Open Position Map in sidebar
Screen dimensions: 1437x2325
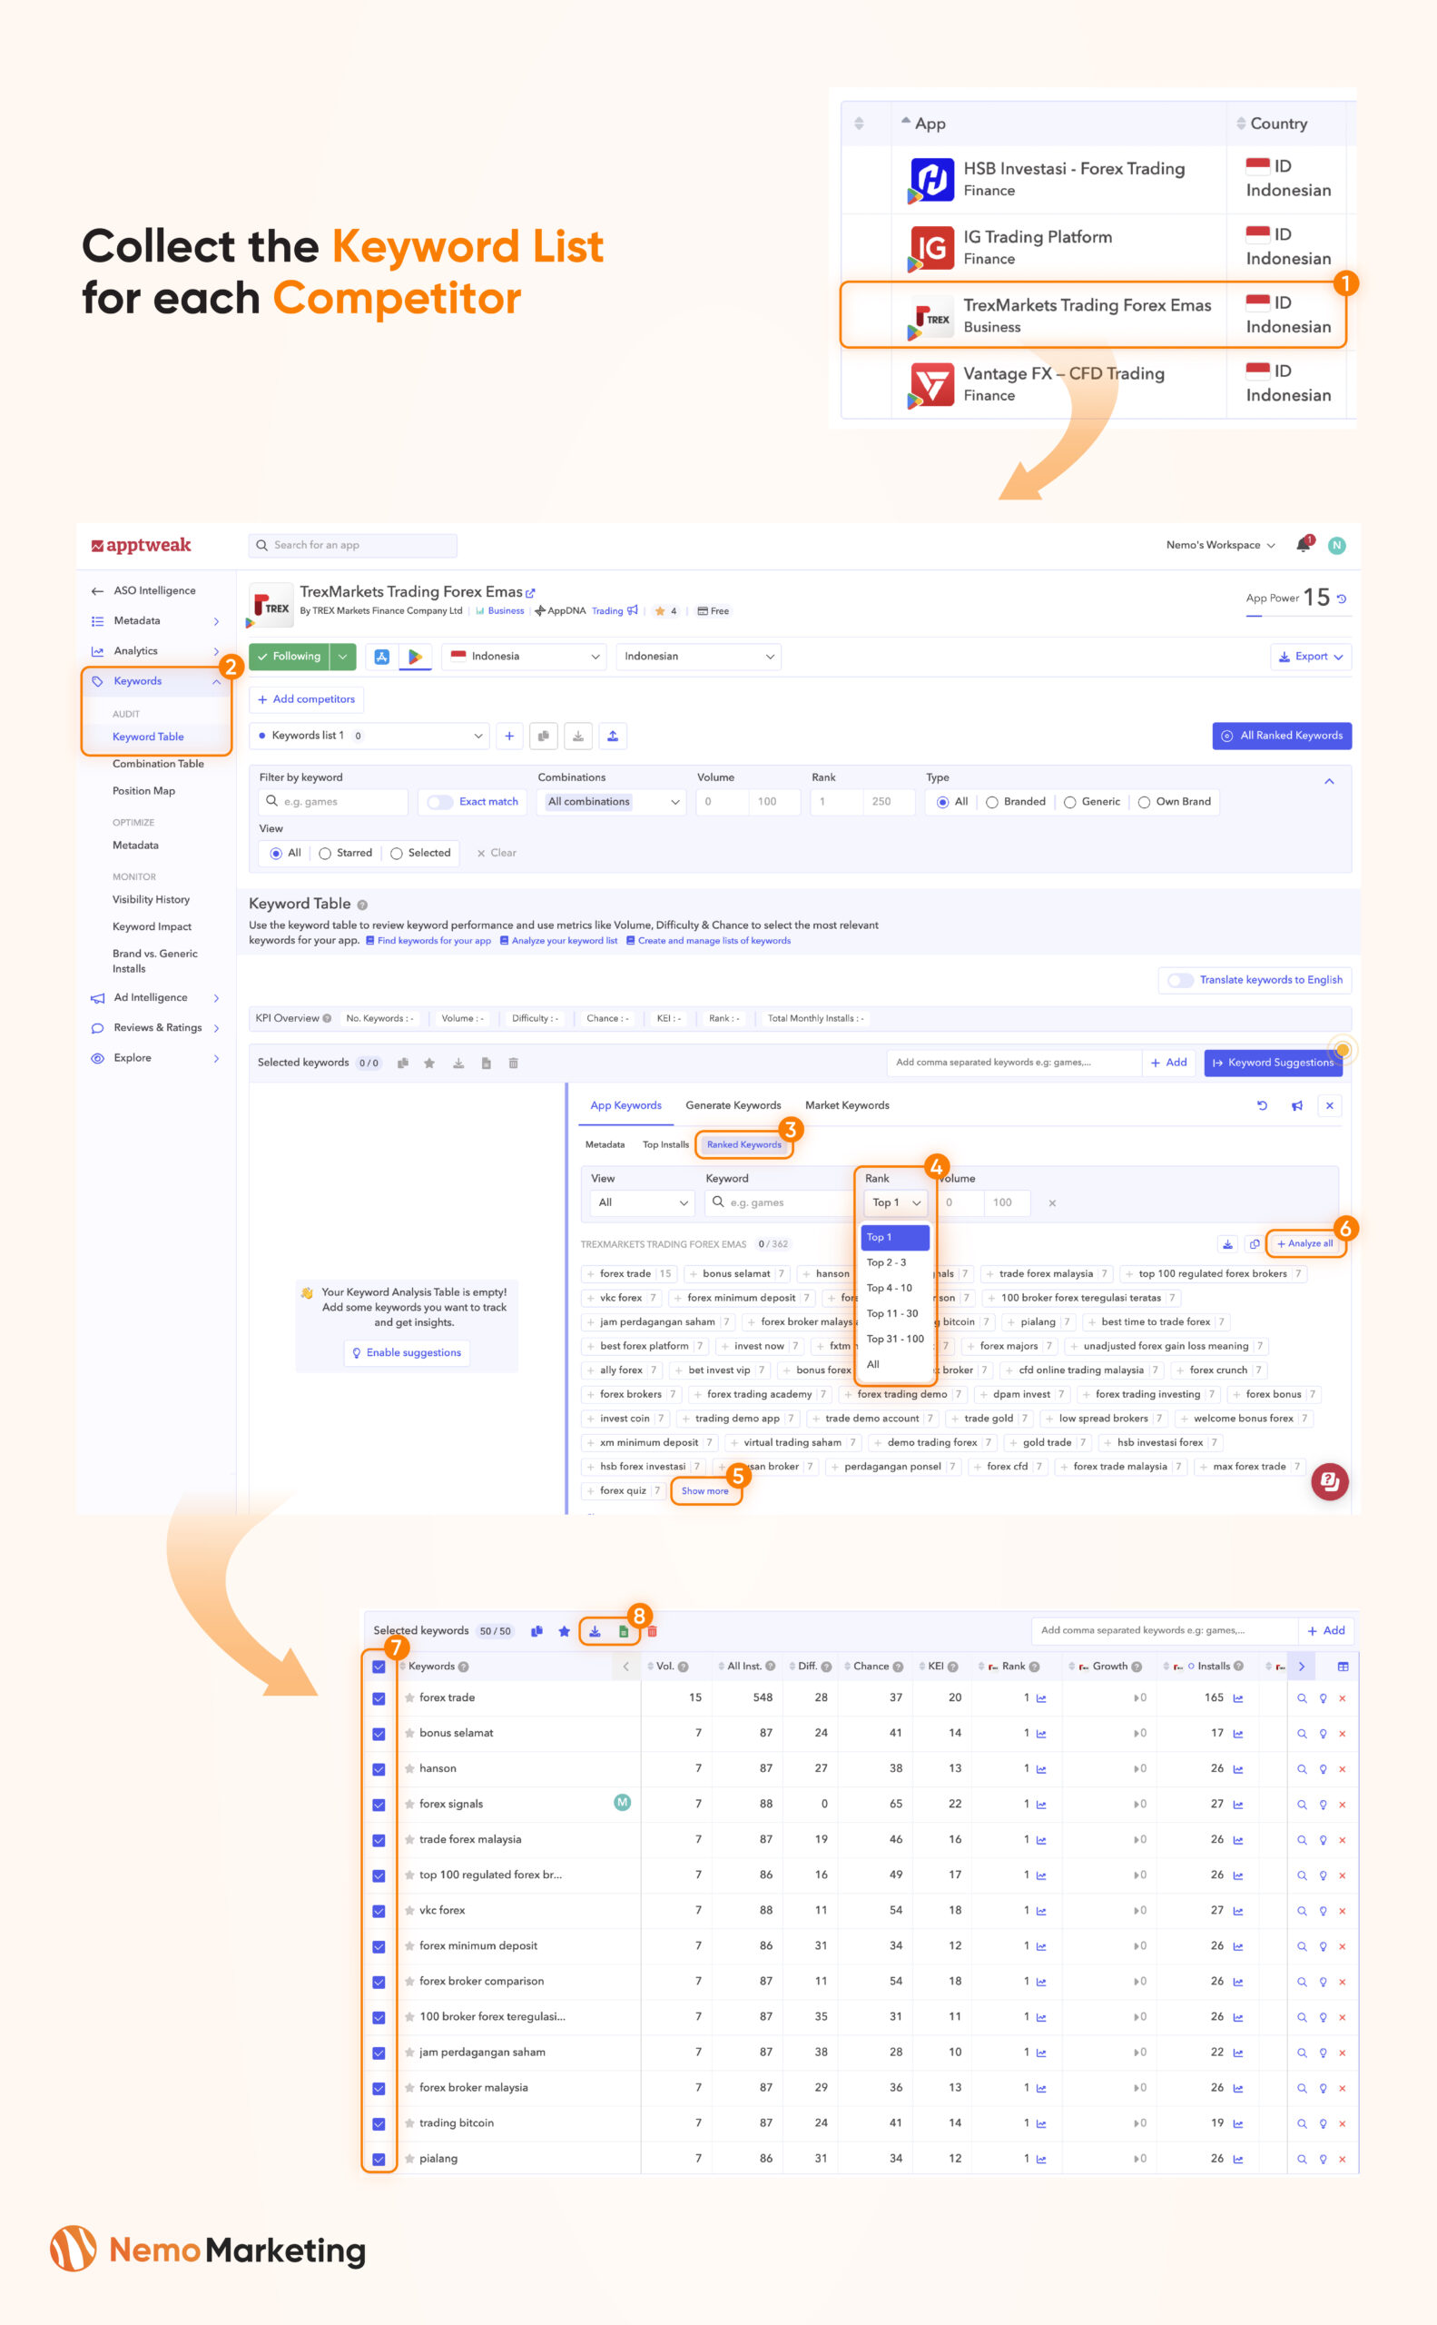(143, 791)
